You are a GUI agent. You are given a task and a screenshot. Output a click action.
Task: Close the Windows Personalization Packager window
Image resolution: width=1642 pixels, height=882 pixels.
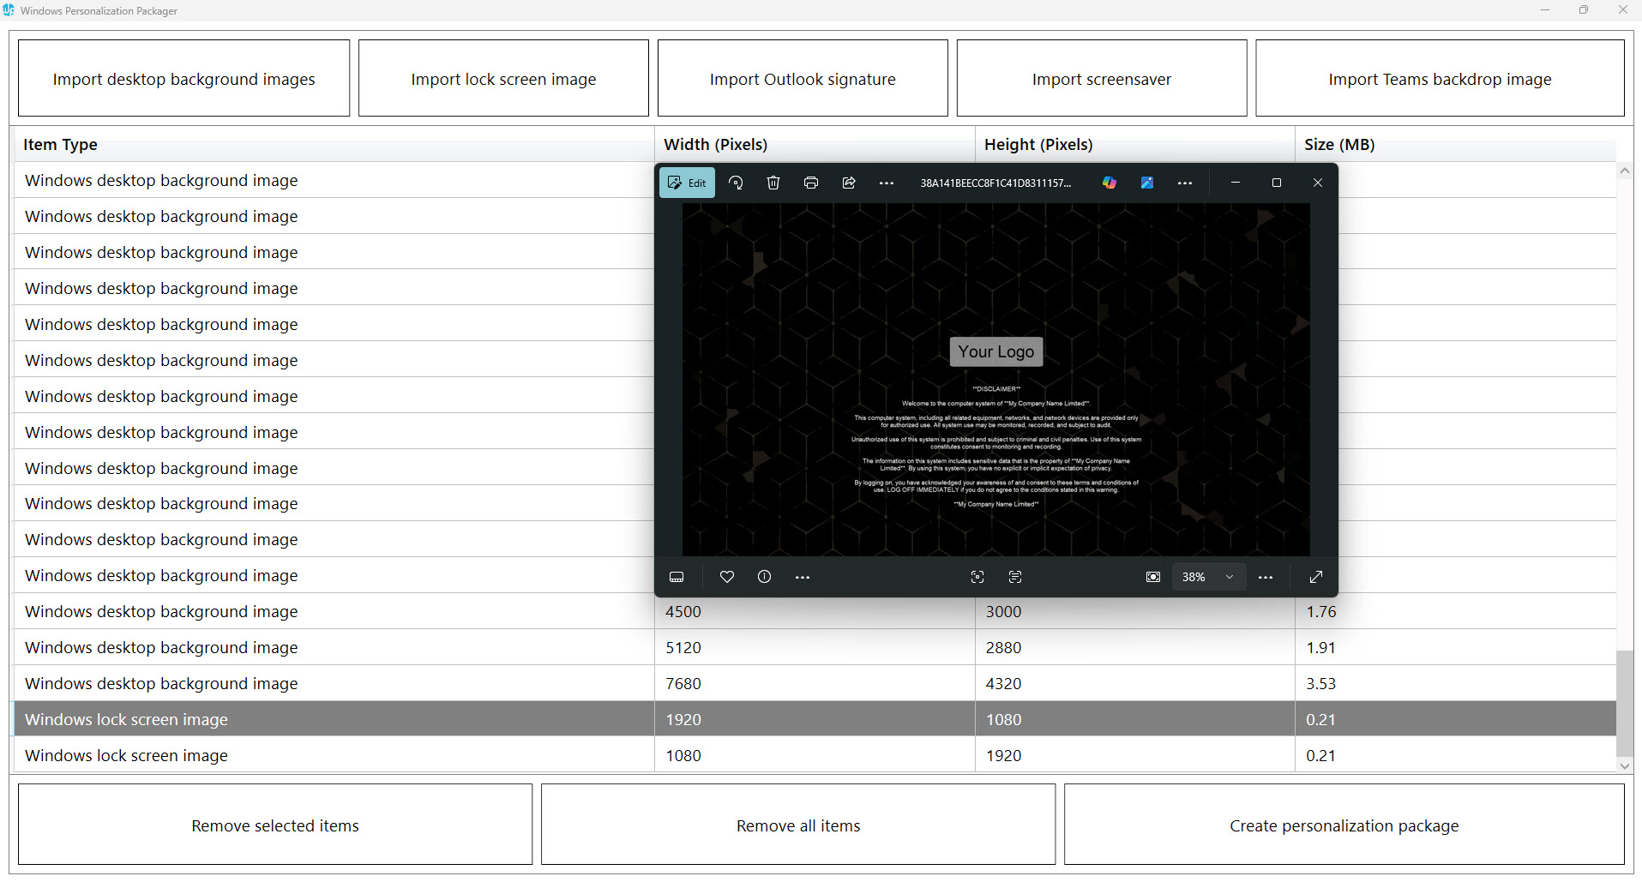click(x=1622, y=10)
